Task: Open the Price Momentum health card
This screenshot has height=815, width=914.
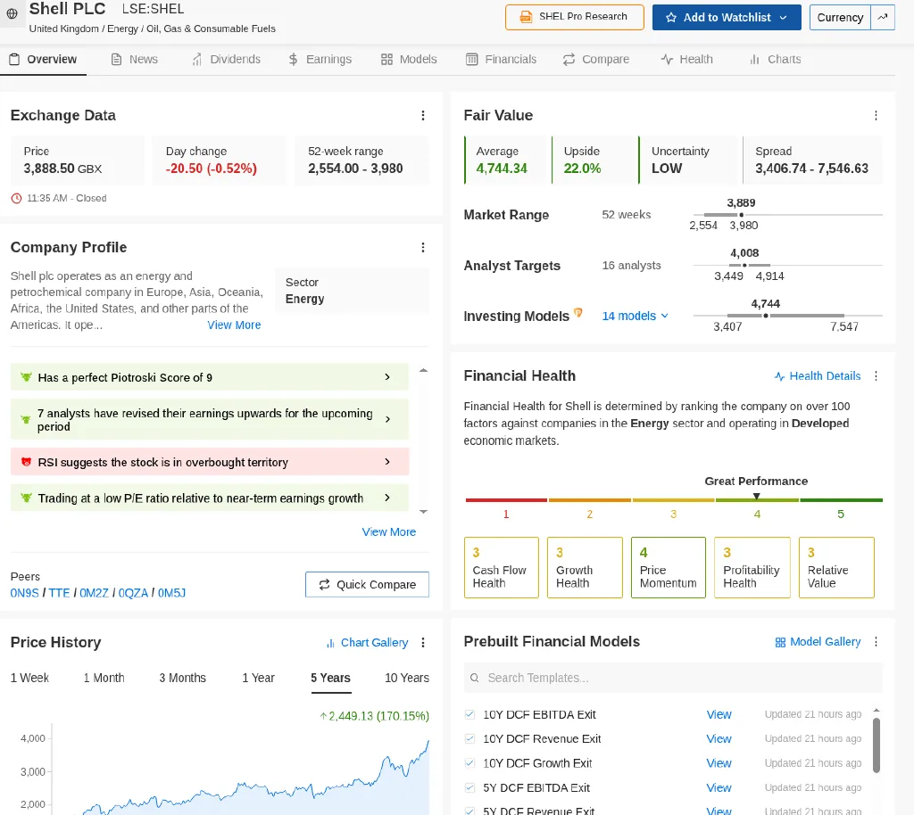Action: 668,568
